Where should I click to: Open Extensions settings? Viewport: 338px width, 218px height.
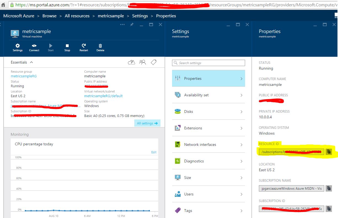pos(208,128)
